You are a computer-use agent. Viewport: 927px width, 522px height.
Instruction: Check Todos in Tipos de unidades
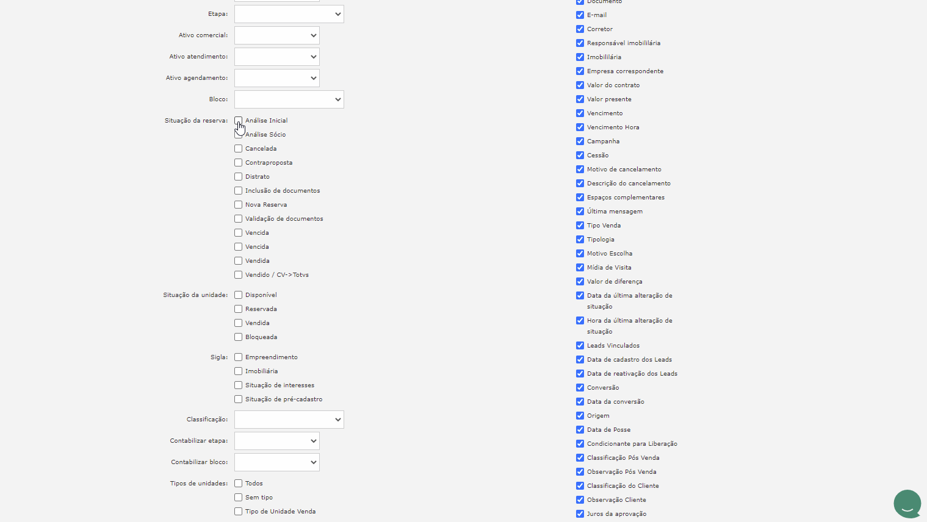(239, 484)
